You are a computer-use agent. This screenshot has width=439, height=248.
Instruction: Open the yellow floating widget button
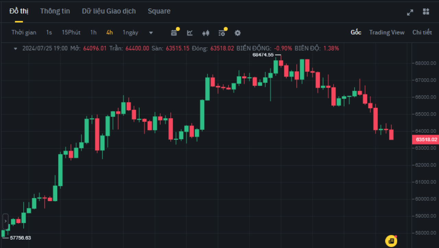[x=391, y=241]
